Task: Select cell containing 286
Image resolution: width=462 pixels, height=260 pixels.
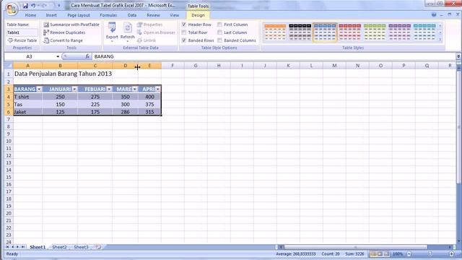Action: (x=125, y=112)
